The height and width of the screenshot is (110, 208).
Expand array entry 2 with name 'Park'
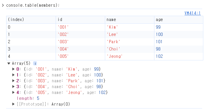point(13,81)
